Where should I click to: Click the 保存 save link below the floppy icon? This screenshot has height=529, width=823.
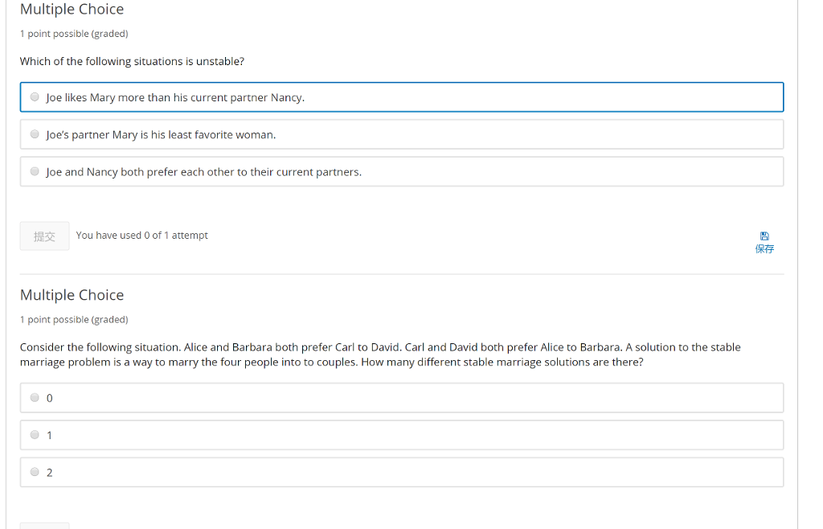764,248
